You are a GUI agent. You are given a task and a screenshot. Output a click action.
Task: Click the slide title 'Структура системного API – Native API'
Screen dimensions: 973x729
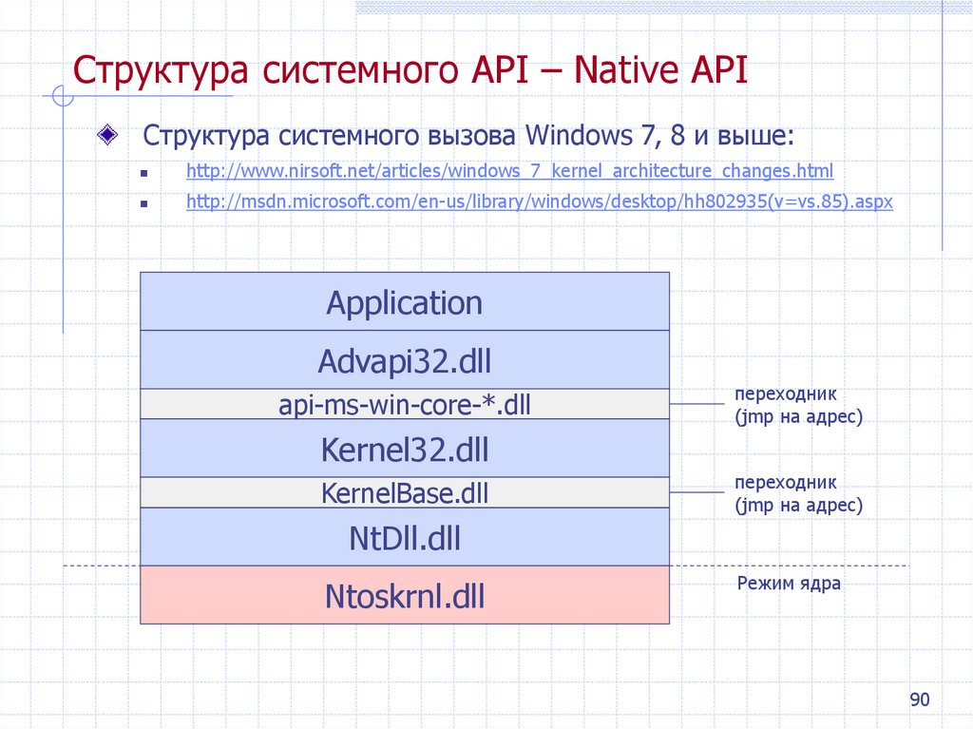pos(410,69)
